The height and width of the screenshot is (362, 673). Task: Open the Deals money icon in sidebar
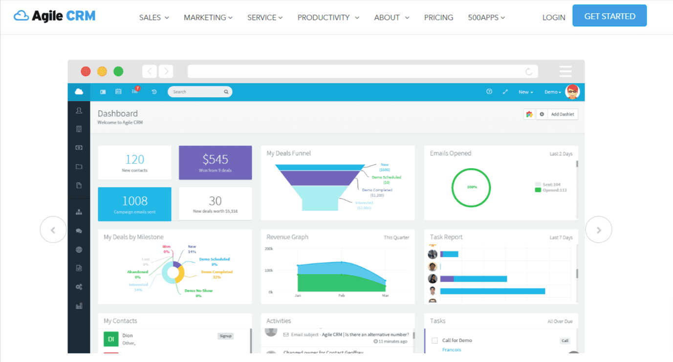pos(79,148)
